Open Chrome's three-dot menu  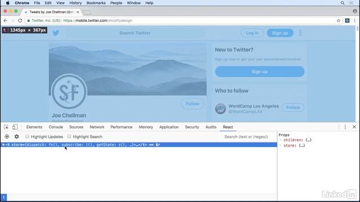(x=355, y=21)
